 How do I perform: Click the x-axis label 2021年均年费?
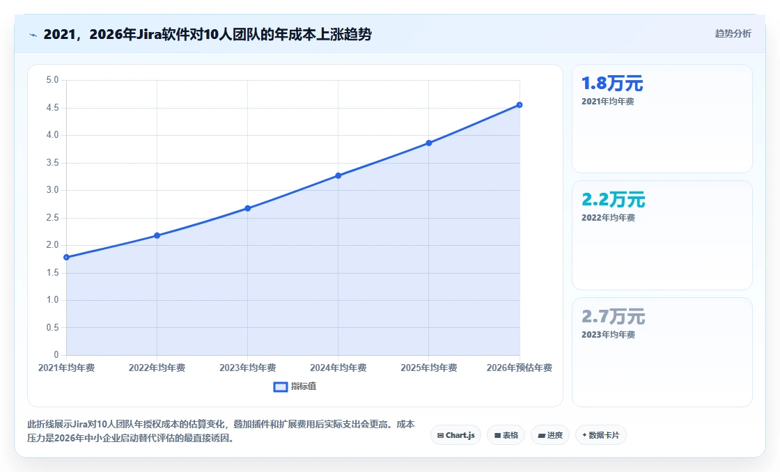tap(67, 368)
